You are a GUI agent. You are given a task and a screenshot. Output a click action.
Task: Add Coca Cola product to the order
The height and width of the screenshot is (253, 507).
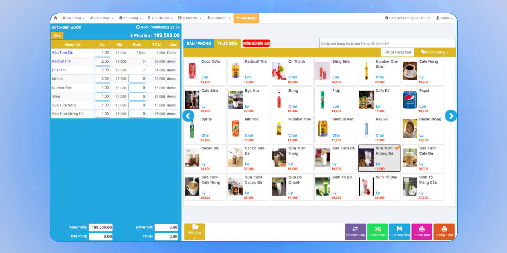pyautogui.click(x=205, y=71)
